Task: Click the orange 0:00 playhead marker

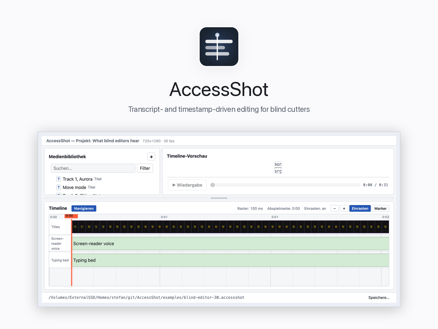Action: pos(71,216)
